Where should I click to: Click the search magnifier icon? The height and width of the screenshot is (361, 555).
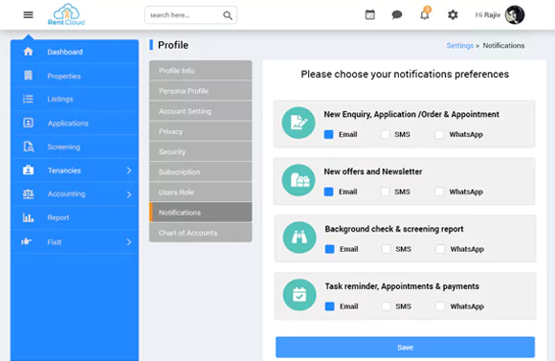[228, 15]
